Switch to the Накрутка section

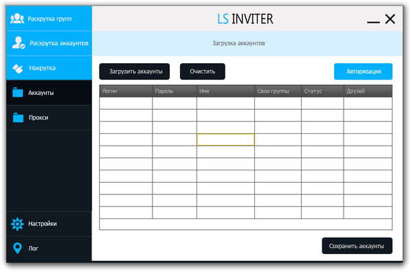point(49,68)
